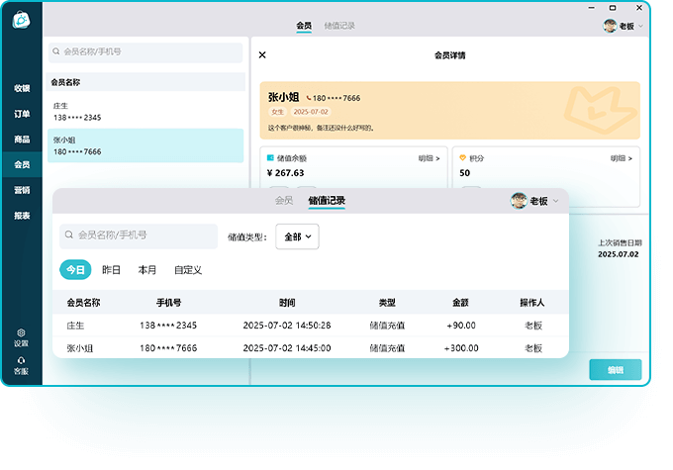Open the 储值类型 全部 dropdown
This screenshot has width=673, height=470.
(297, 236)
